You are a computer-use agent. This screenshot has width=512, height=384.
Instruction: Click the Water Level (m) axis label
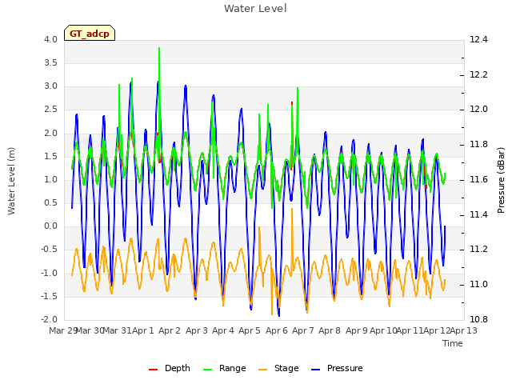pyautogui.click(x=11, y=181)
